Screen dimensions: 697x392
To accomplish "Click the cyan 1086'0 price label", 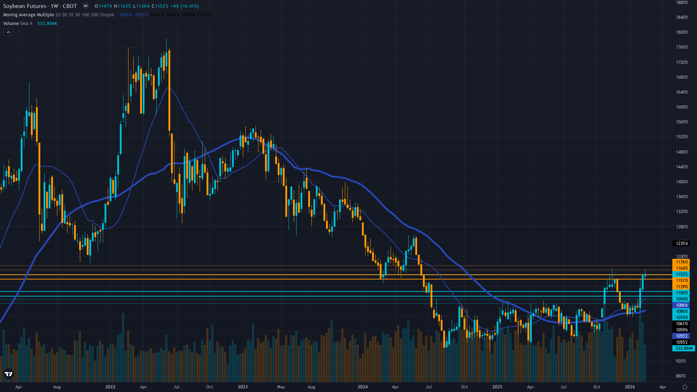I will [681, 311].
